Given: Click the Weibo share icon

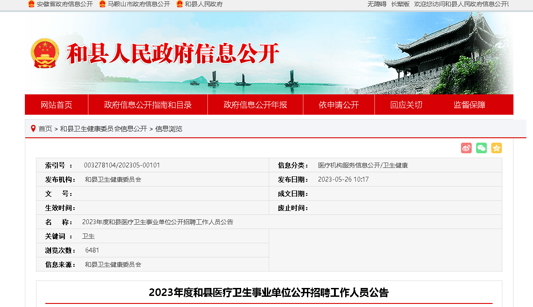Looking at the screenshot, I should 466,148.
